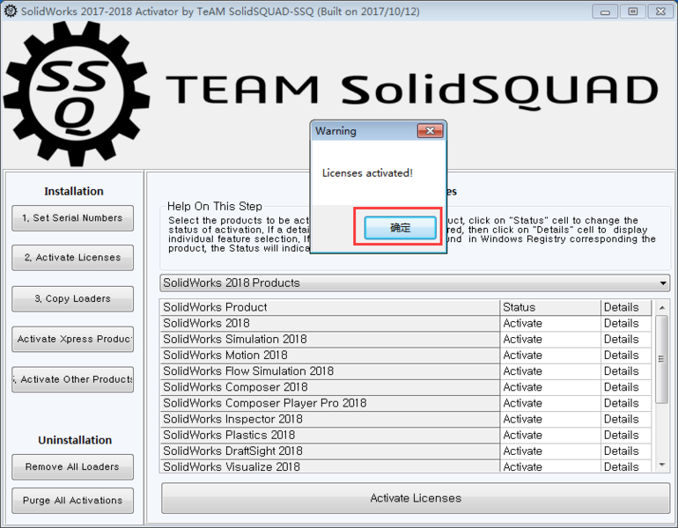Image resolution: width=678 pixels, height=528 pixels.
Task: Toggle Status cell for SolidWorks Simulation 2018
Action: tap(550, 339)
